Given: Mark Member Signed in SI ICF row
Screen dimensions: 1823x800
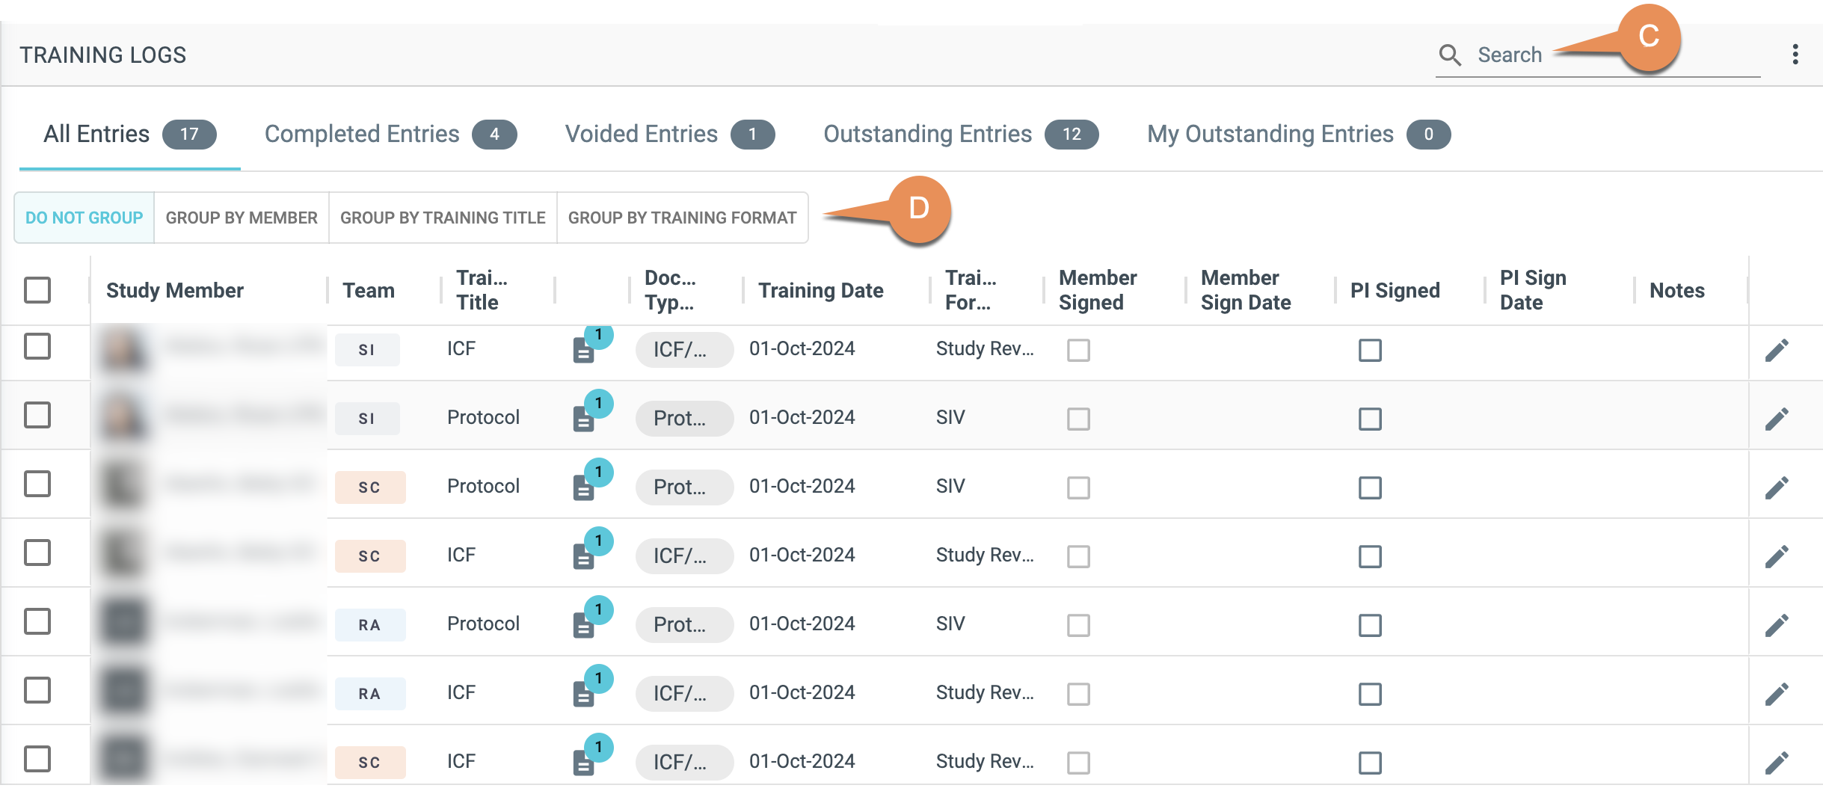Looking at the screenshot, I should [x=1078, y=350].
